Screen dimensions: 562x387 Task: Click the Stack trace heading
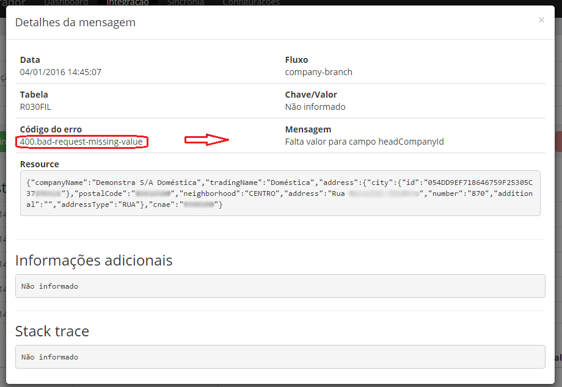(52, 331)
